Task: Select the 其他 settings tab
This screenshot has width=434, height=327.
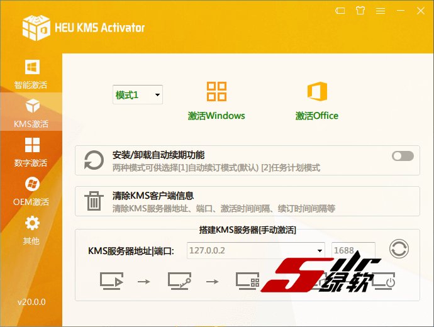Action: pyautogui.click(x=31, y=230)
